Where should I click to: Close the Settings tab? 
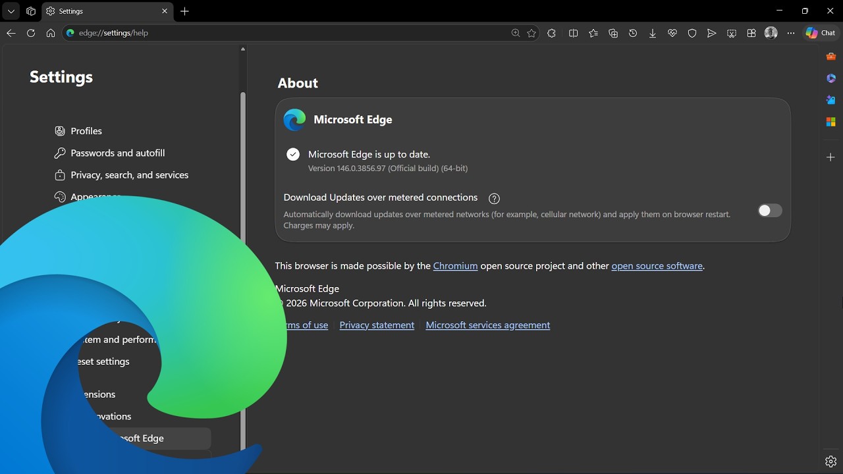coord(165,11)
